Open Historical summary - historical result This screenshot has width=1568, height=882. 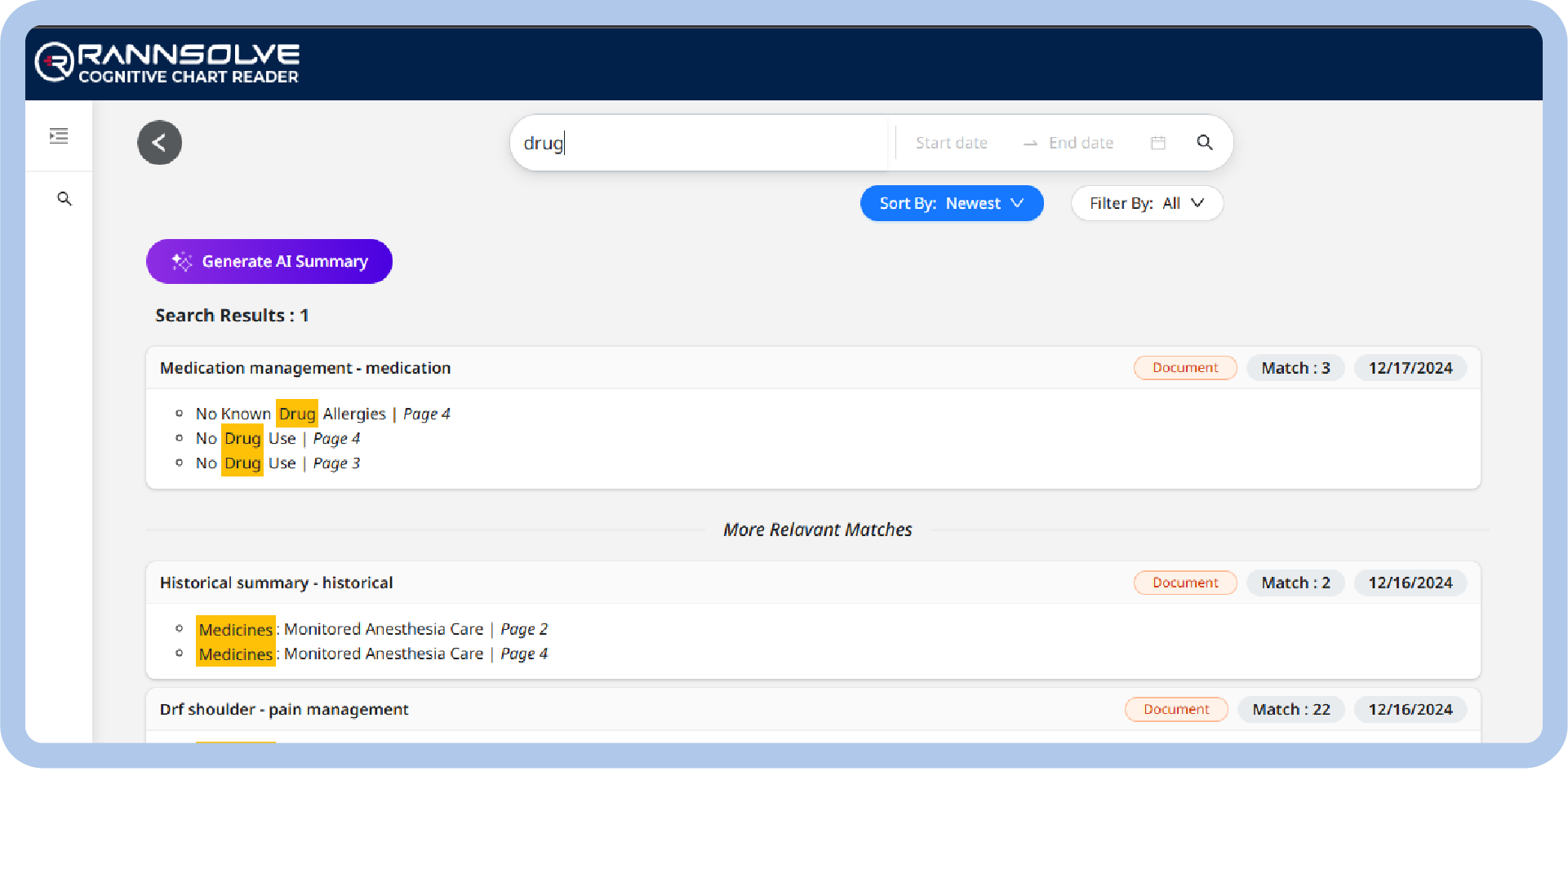tap(276, 583)
